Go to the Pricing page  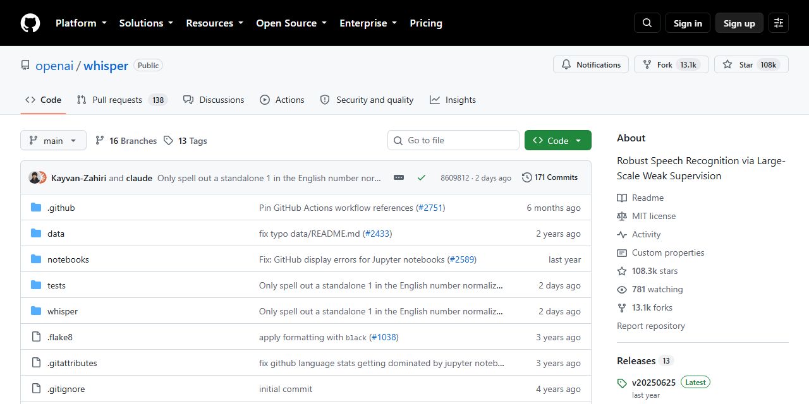(426, 23)
